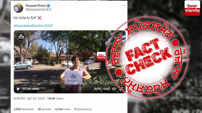Image resolution: width=202 pixels, height=113 pixels.
Task: Click the 9:46 PM Apr 23, 2023 timestamp
Action: (x=29, y=98)
